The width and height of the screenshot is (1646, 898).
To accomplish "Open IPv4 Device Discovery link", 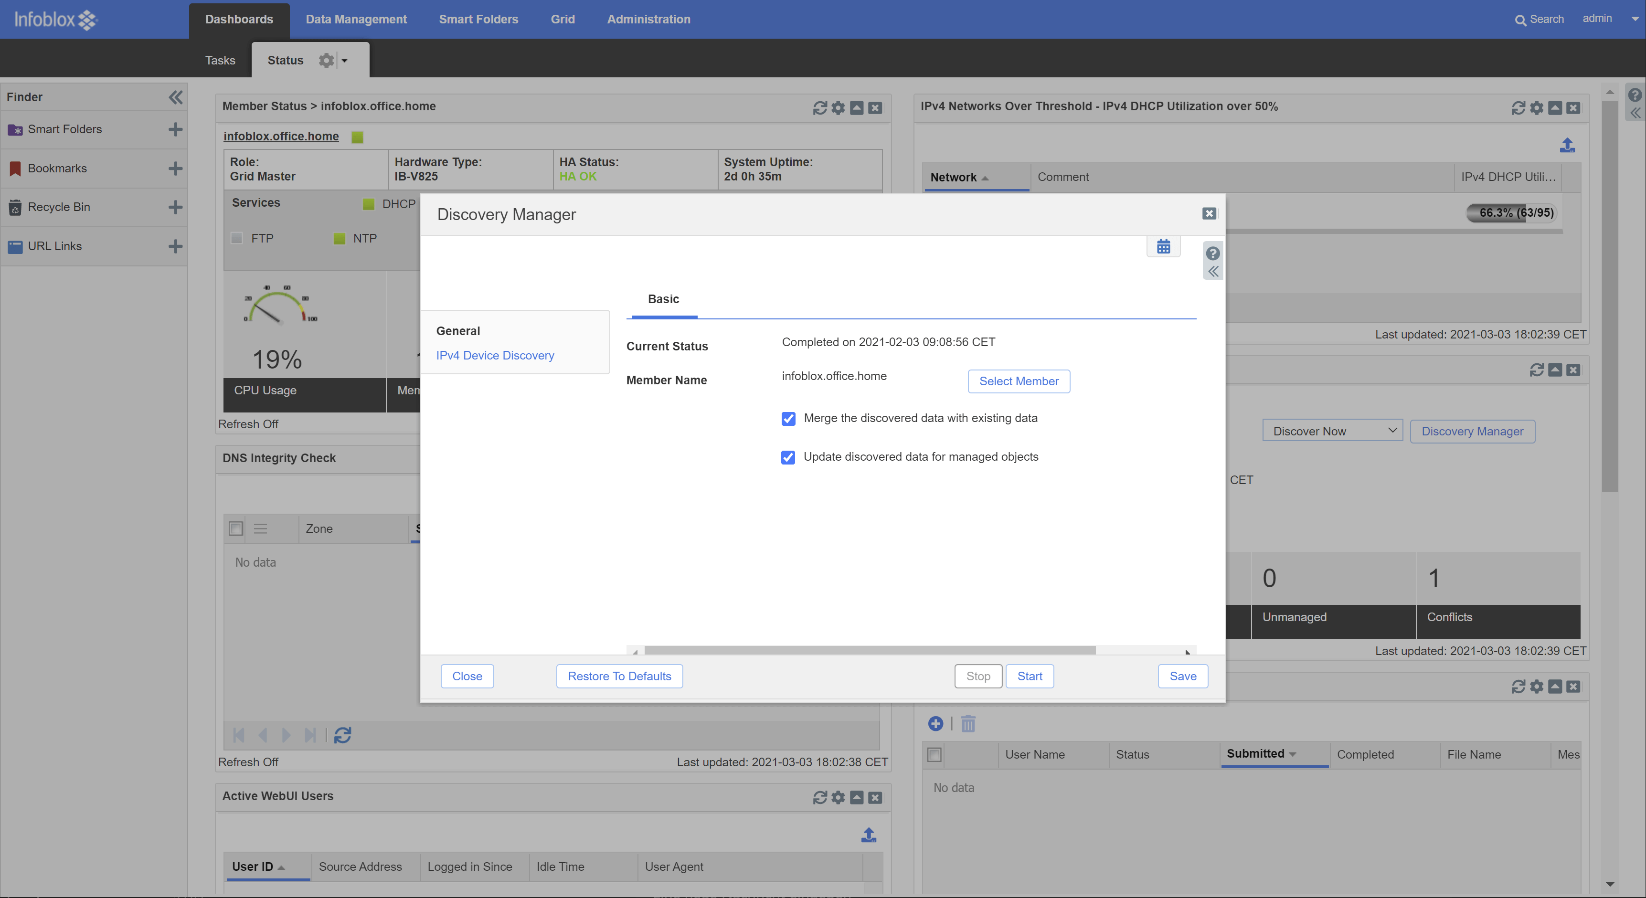I will (495, 355).
